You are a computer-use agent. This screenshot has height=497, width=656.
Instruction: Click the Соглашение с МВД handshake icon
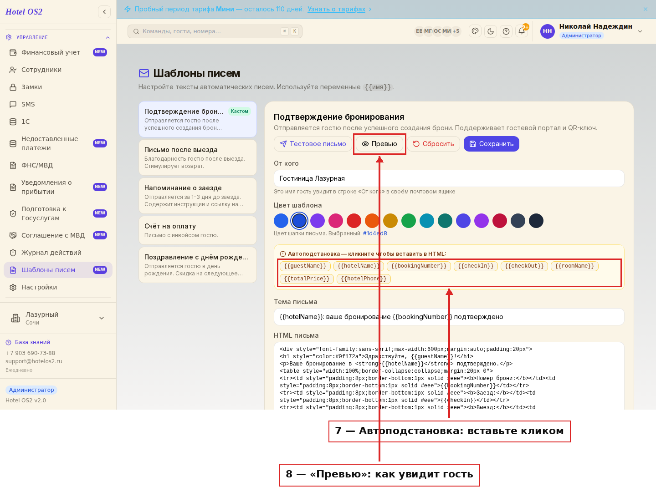13,235
